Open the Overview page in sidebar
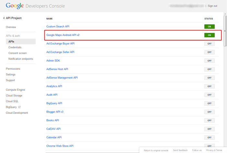 pyautogui.click(x=11, y=27)
